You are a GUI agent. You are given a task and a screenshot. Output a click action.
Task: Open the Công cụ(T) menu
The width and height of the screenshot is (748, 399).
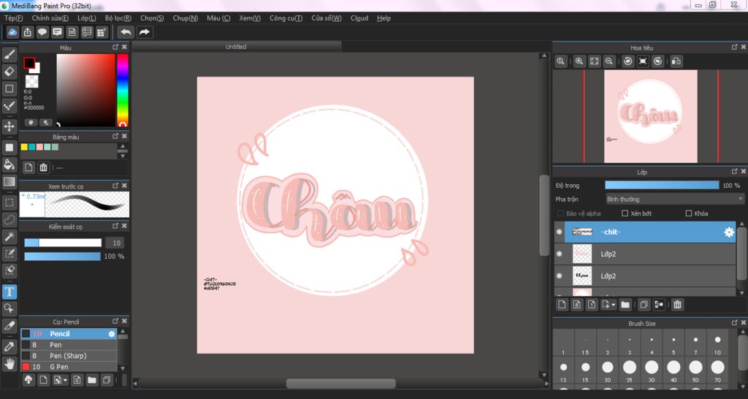(286, 18)
